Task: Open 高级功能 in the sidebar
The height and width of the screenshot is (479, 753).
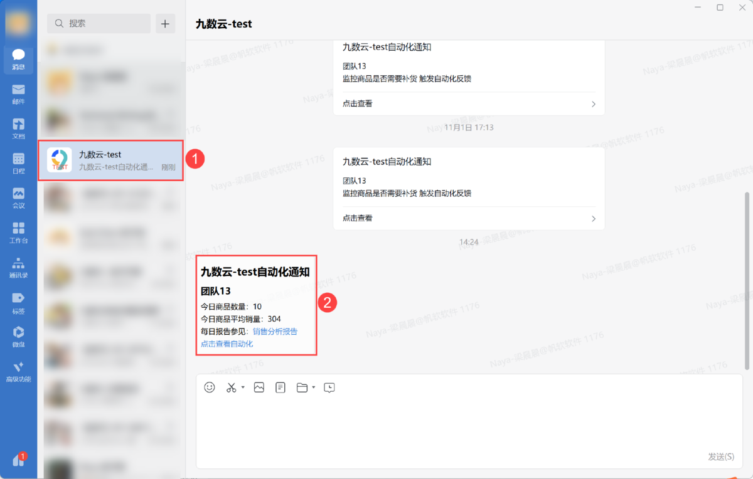Action: coord(18,371)
